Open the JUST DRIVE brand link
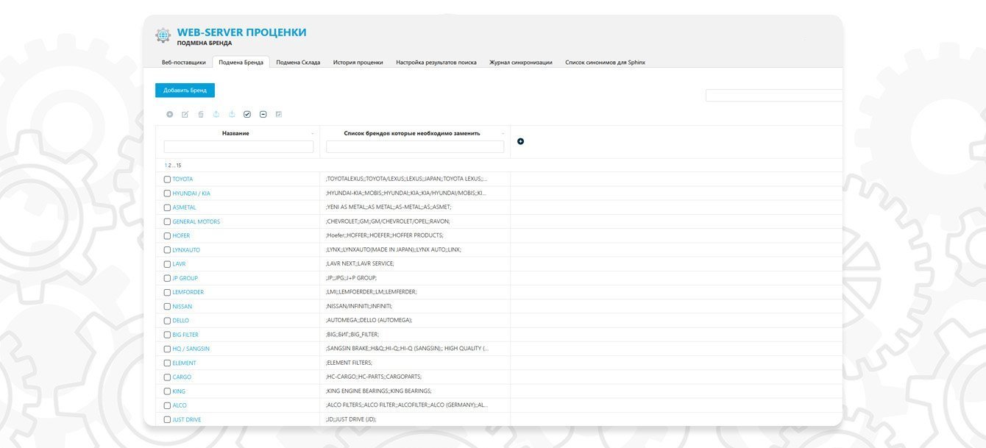The height and width of the screenshot is (448, 986). click(187, 419)
